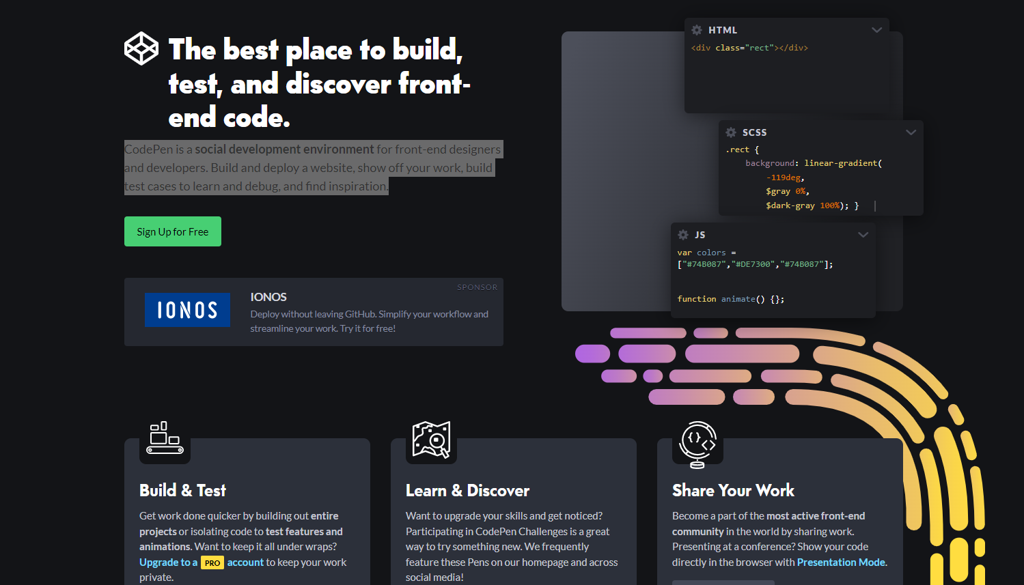The image size is (1024, 585).
Task: Click the 'SCSS' panel title
Action: click(755, 132)
